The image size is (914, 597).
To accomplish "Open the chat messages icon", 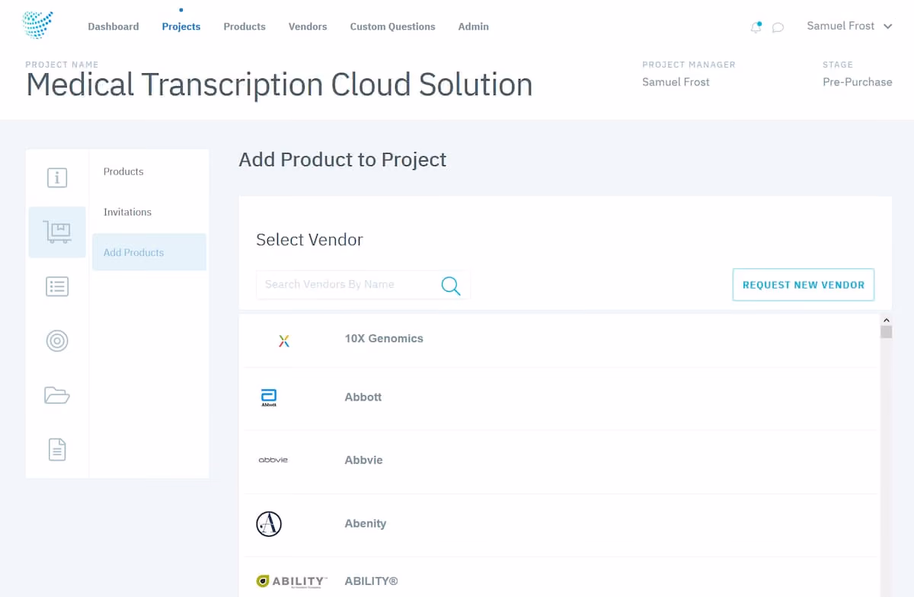I will [x=778, y=27].
